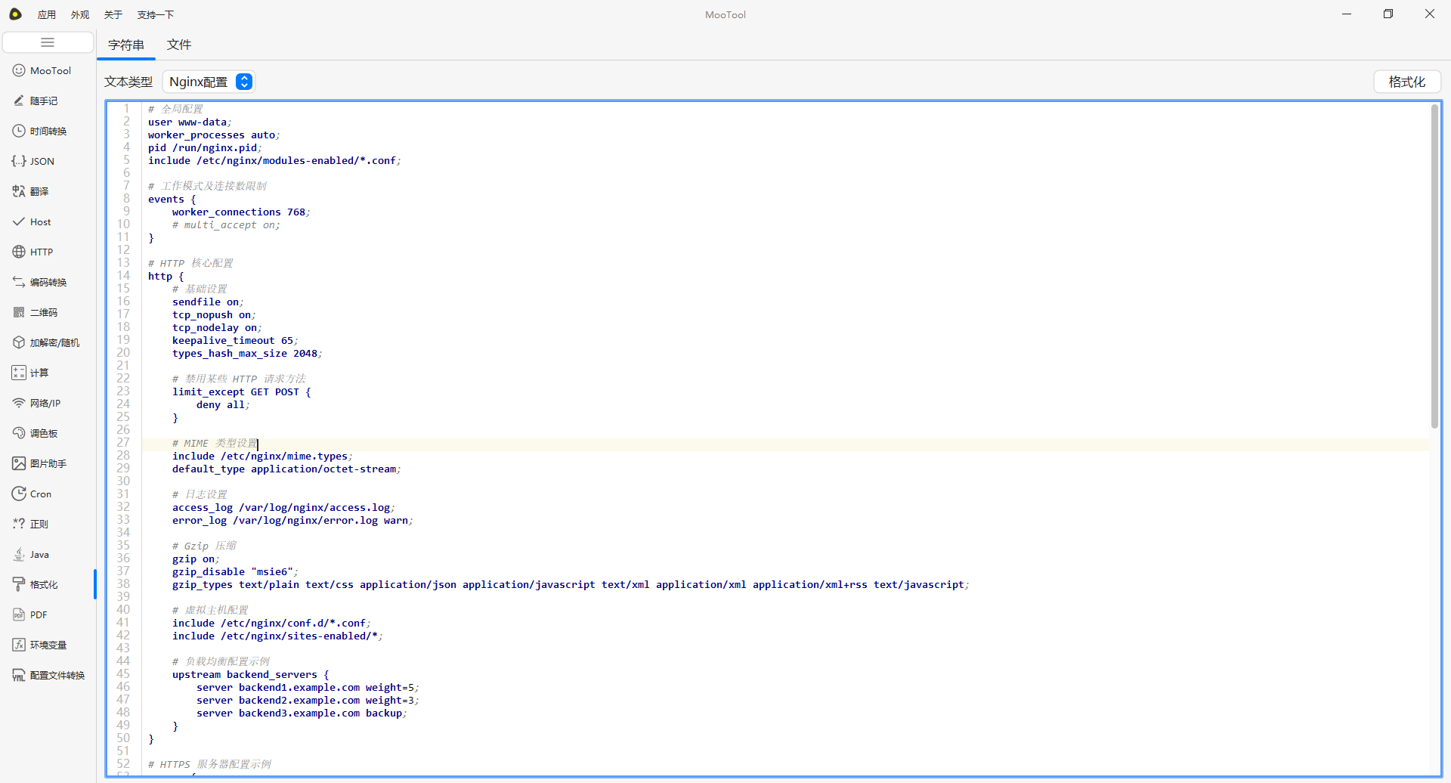Open the 正则 regex tool

[x=39, y=525]
